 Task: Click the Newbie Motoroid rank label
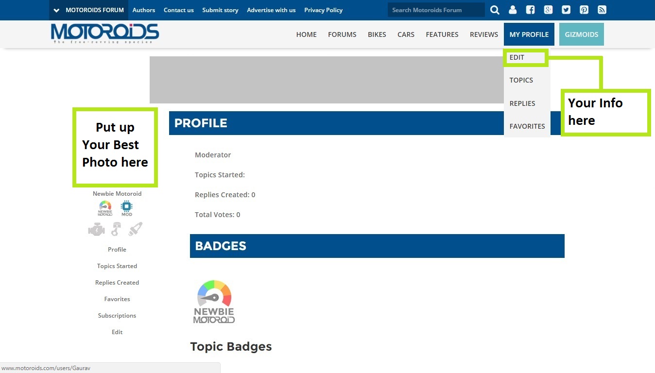pos(117,194)
